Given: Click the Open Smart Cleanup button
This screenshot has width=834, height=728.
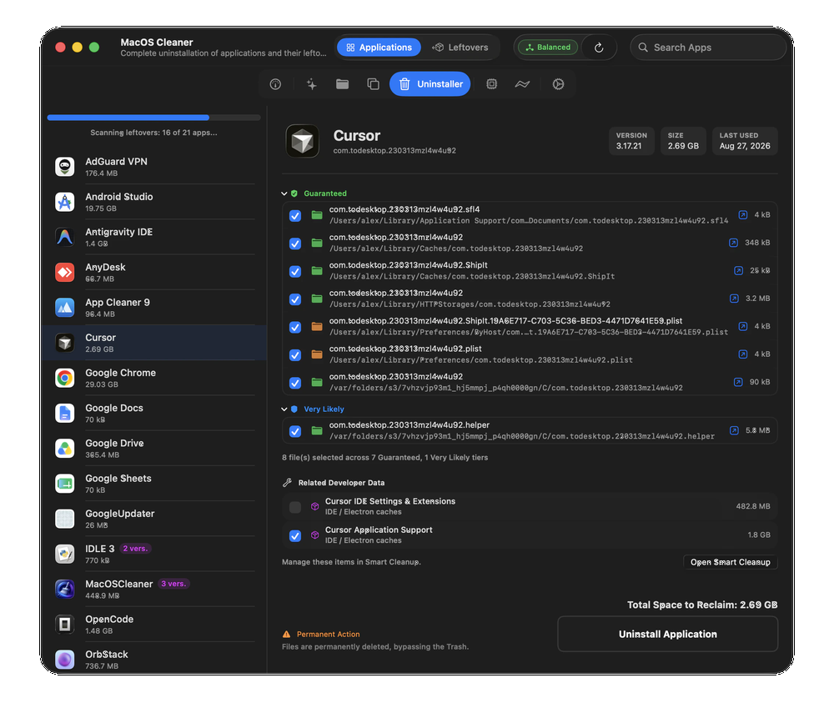Looking at the screenshot, I should 731,562.
